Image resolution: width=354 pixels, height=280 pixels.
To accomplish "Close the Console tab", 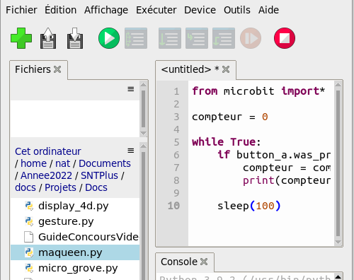I will [x=204, y=262].
